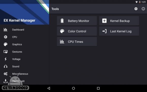Tap the battery icon on Battery Monitor
The width and height of the screenshot is (147, 92).
[x=62, y=21]
